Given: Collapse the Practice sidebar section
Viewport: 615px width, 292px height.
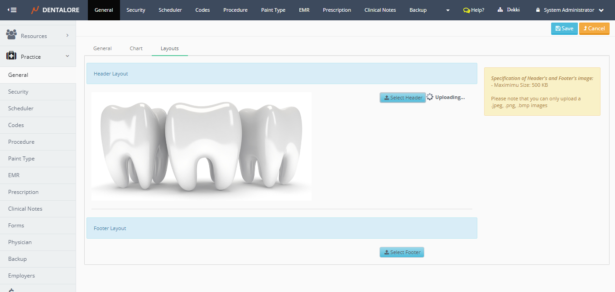Looking at the screenshot, I should tap(67, 56).
